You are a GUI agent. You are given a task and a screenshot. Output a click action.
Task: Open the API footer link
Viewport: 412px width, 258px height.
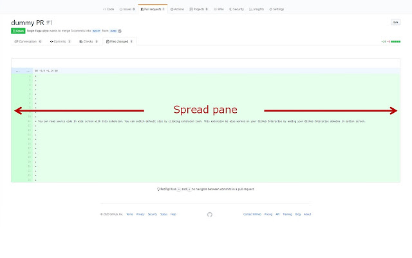277,214
